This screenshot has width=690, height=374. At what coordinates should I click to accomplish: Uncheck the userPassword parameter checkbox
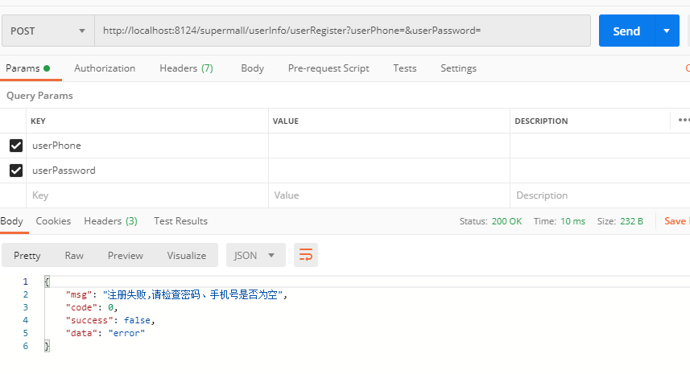pyautogui.click(x=16, y=171)
